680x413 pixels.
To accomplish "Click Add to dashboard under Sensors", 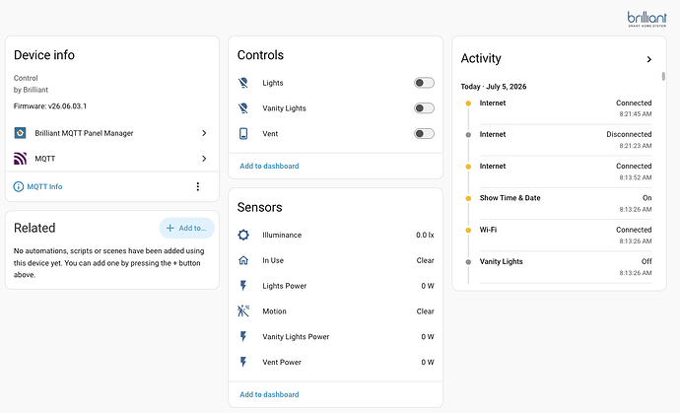I will (269, 394).
